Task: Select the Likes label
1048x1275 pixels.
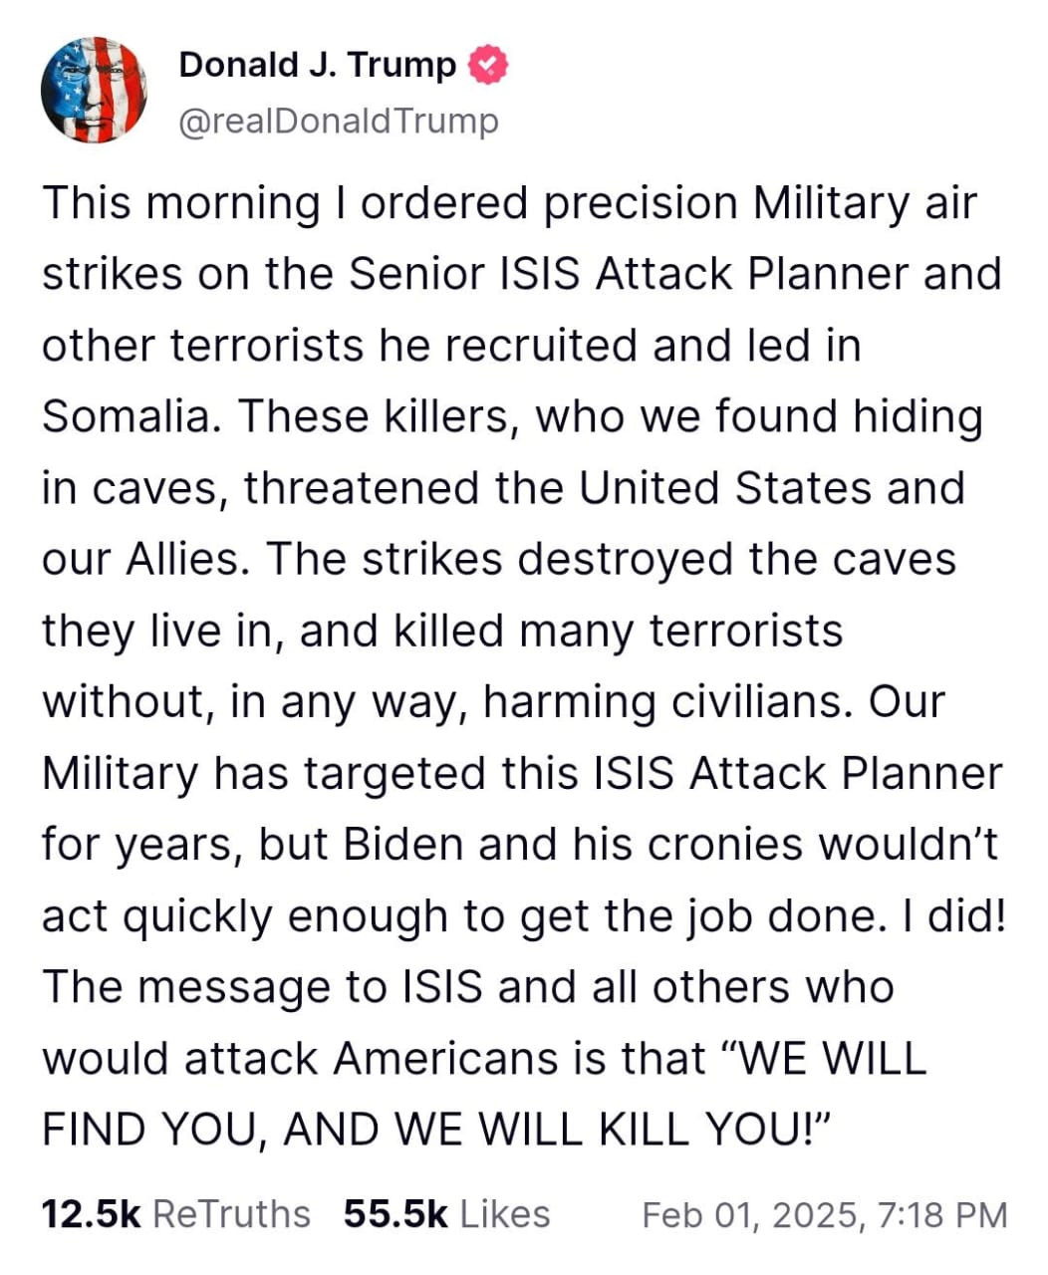Action: click(x=505, y=1214)
